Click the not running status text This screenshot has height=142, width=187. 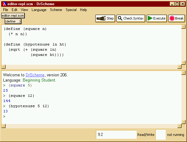point(176,135)
